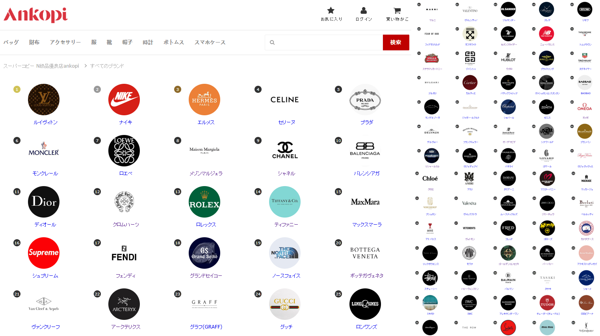Open the Berluti logo
Viewport: 600px width, 336px height.
[x=586, y=203]
